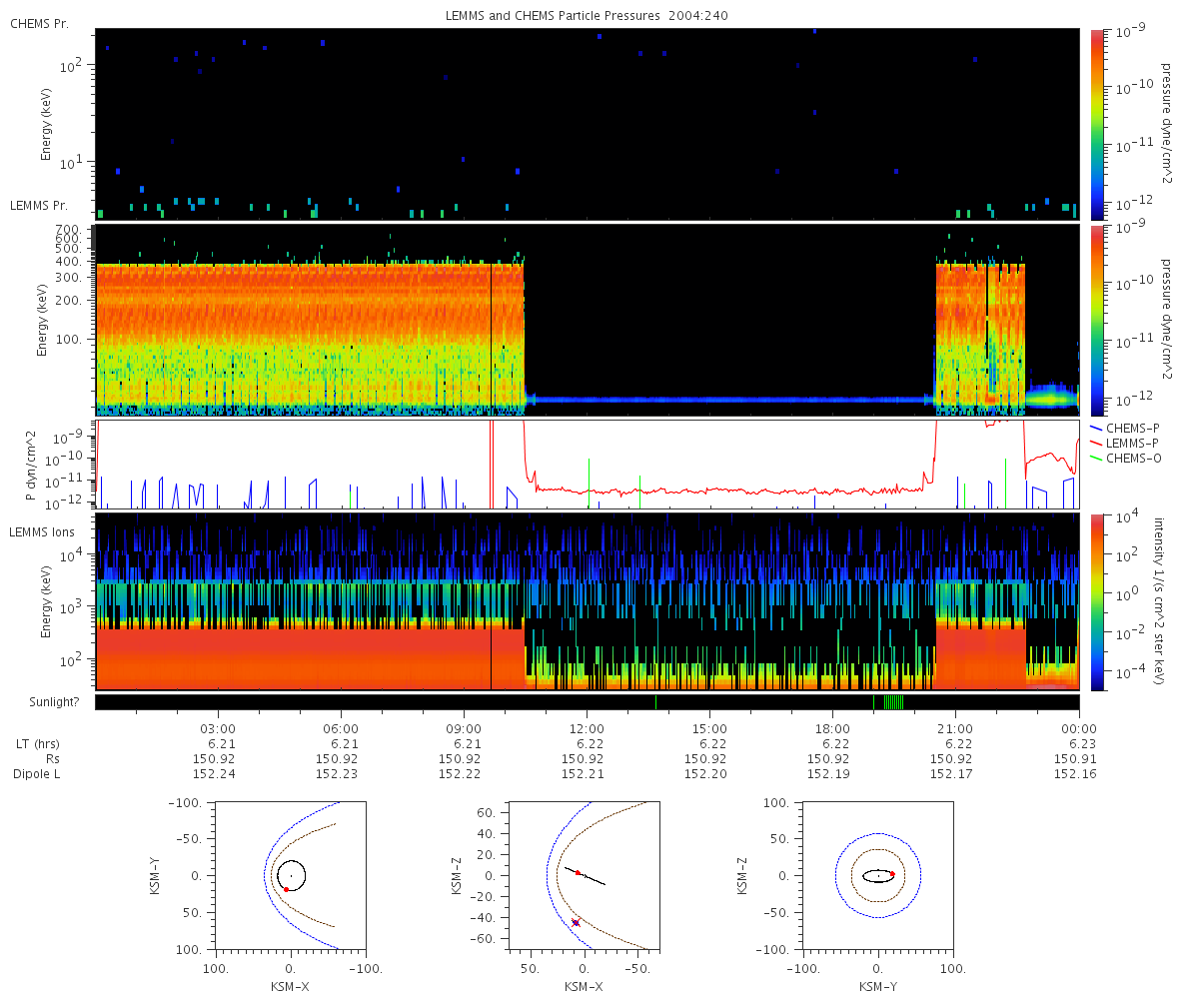The width and height of the screenshot is (1199, 999).
Task: Click the red LEMMS-P legend line
Action: [x=1096, y=443]
